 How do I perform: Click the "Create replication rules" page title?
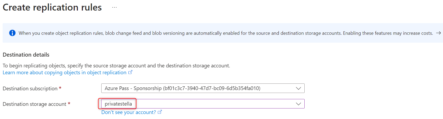[x=52, y=7]
